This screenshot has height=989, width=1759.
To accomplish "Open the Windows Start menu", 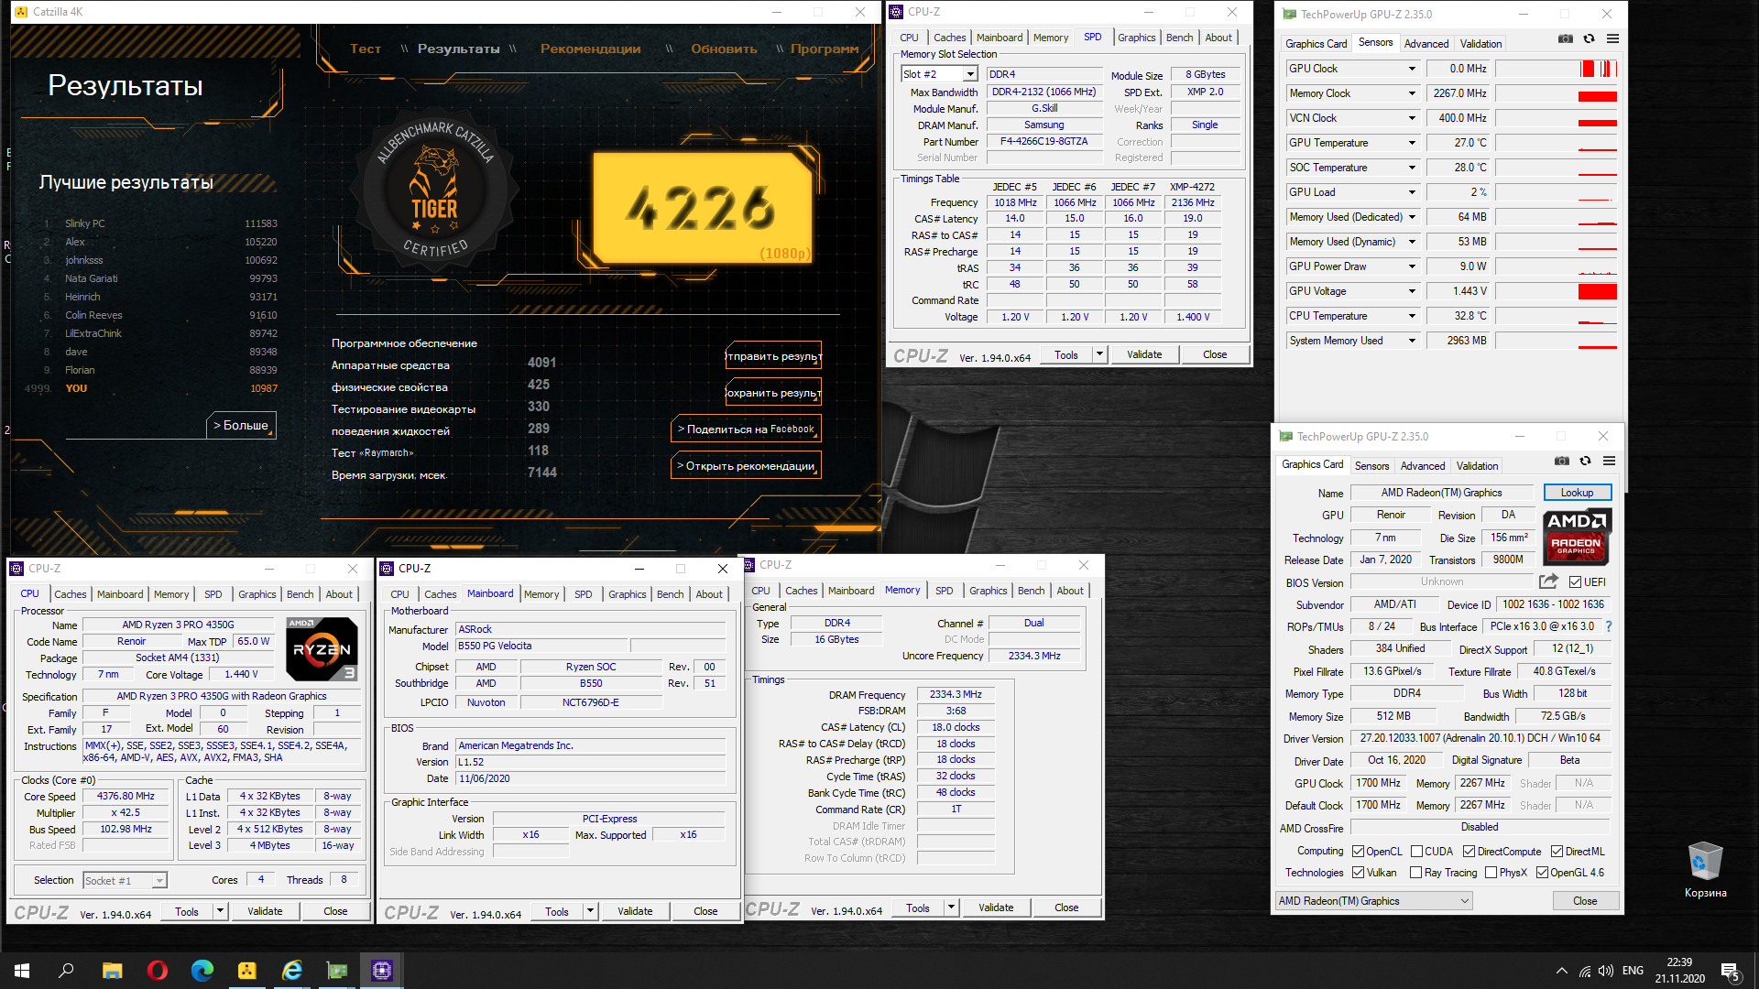I will (22, 971).
